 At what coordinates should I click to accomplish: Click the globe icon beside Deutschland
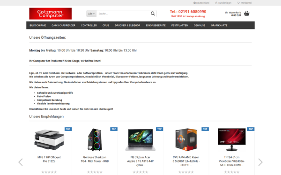[194, 3]
